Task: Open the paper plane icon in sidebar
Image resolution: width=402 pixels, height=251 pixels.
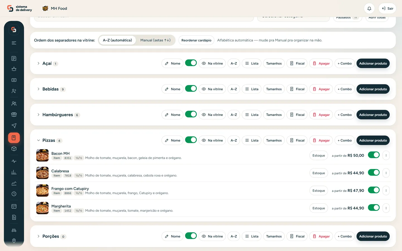Action: [x=14, y=126]
